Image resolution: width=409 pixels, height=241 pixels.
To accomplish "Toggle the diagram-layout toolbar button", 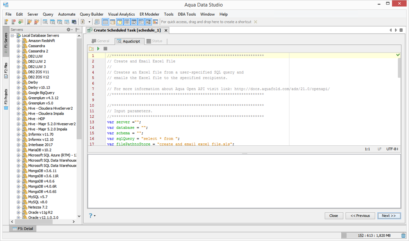I will (x=148, y=22).
